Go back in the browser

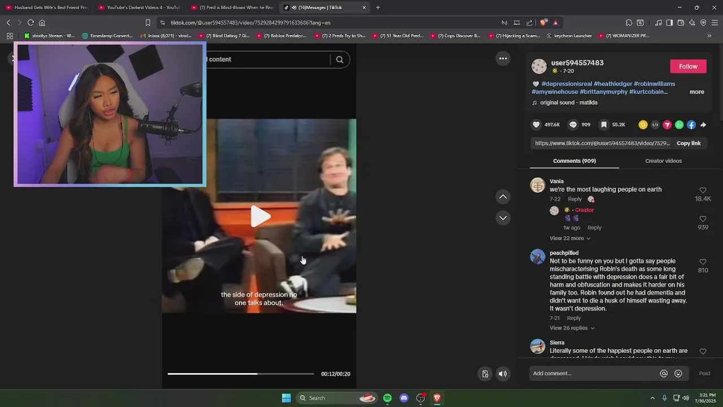click(x=8, y=23)
